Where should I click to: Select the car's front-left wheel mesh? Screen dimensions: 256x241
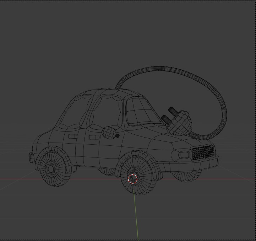[139, 175]
